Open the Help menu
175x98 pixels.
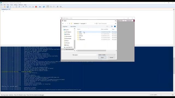click(25, 5)
